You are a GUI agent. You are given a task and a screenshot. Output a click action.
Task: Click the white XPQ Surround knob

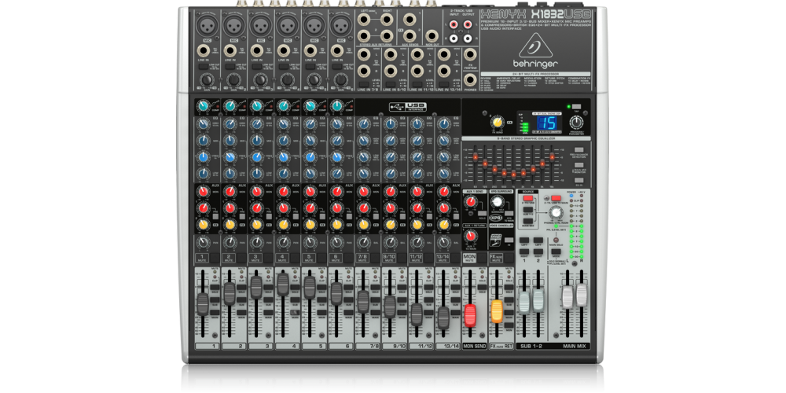498,201
